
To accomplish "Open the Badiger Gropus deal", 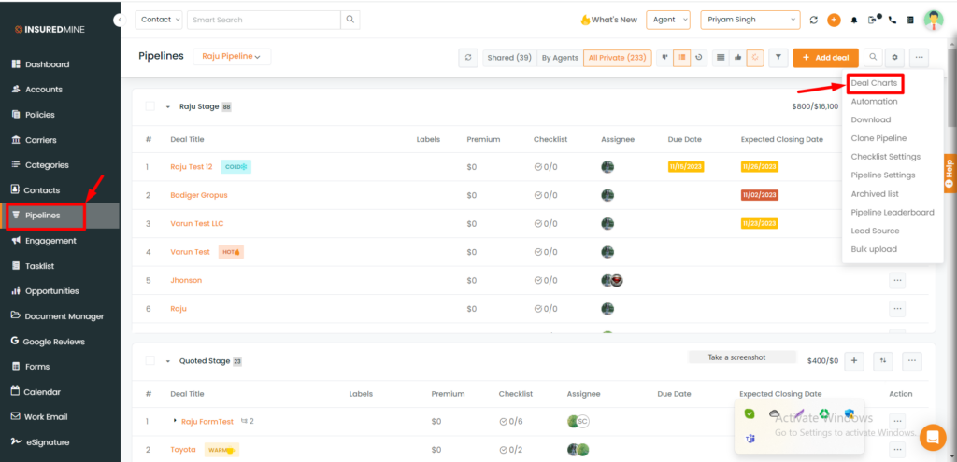I will [199, 195].
